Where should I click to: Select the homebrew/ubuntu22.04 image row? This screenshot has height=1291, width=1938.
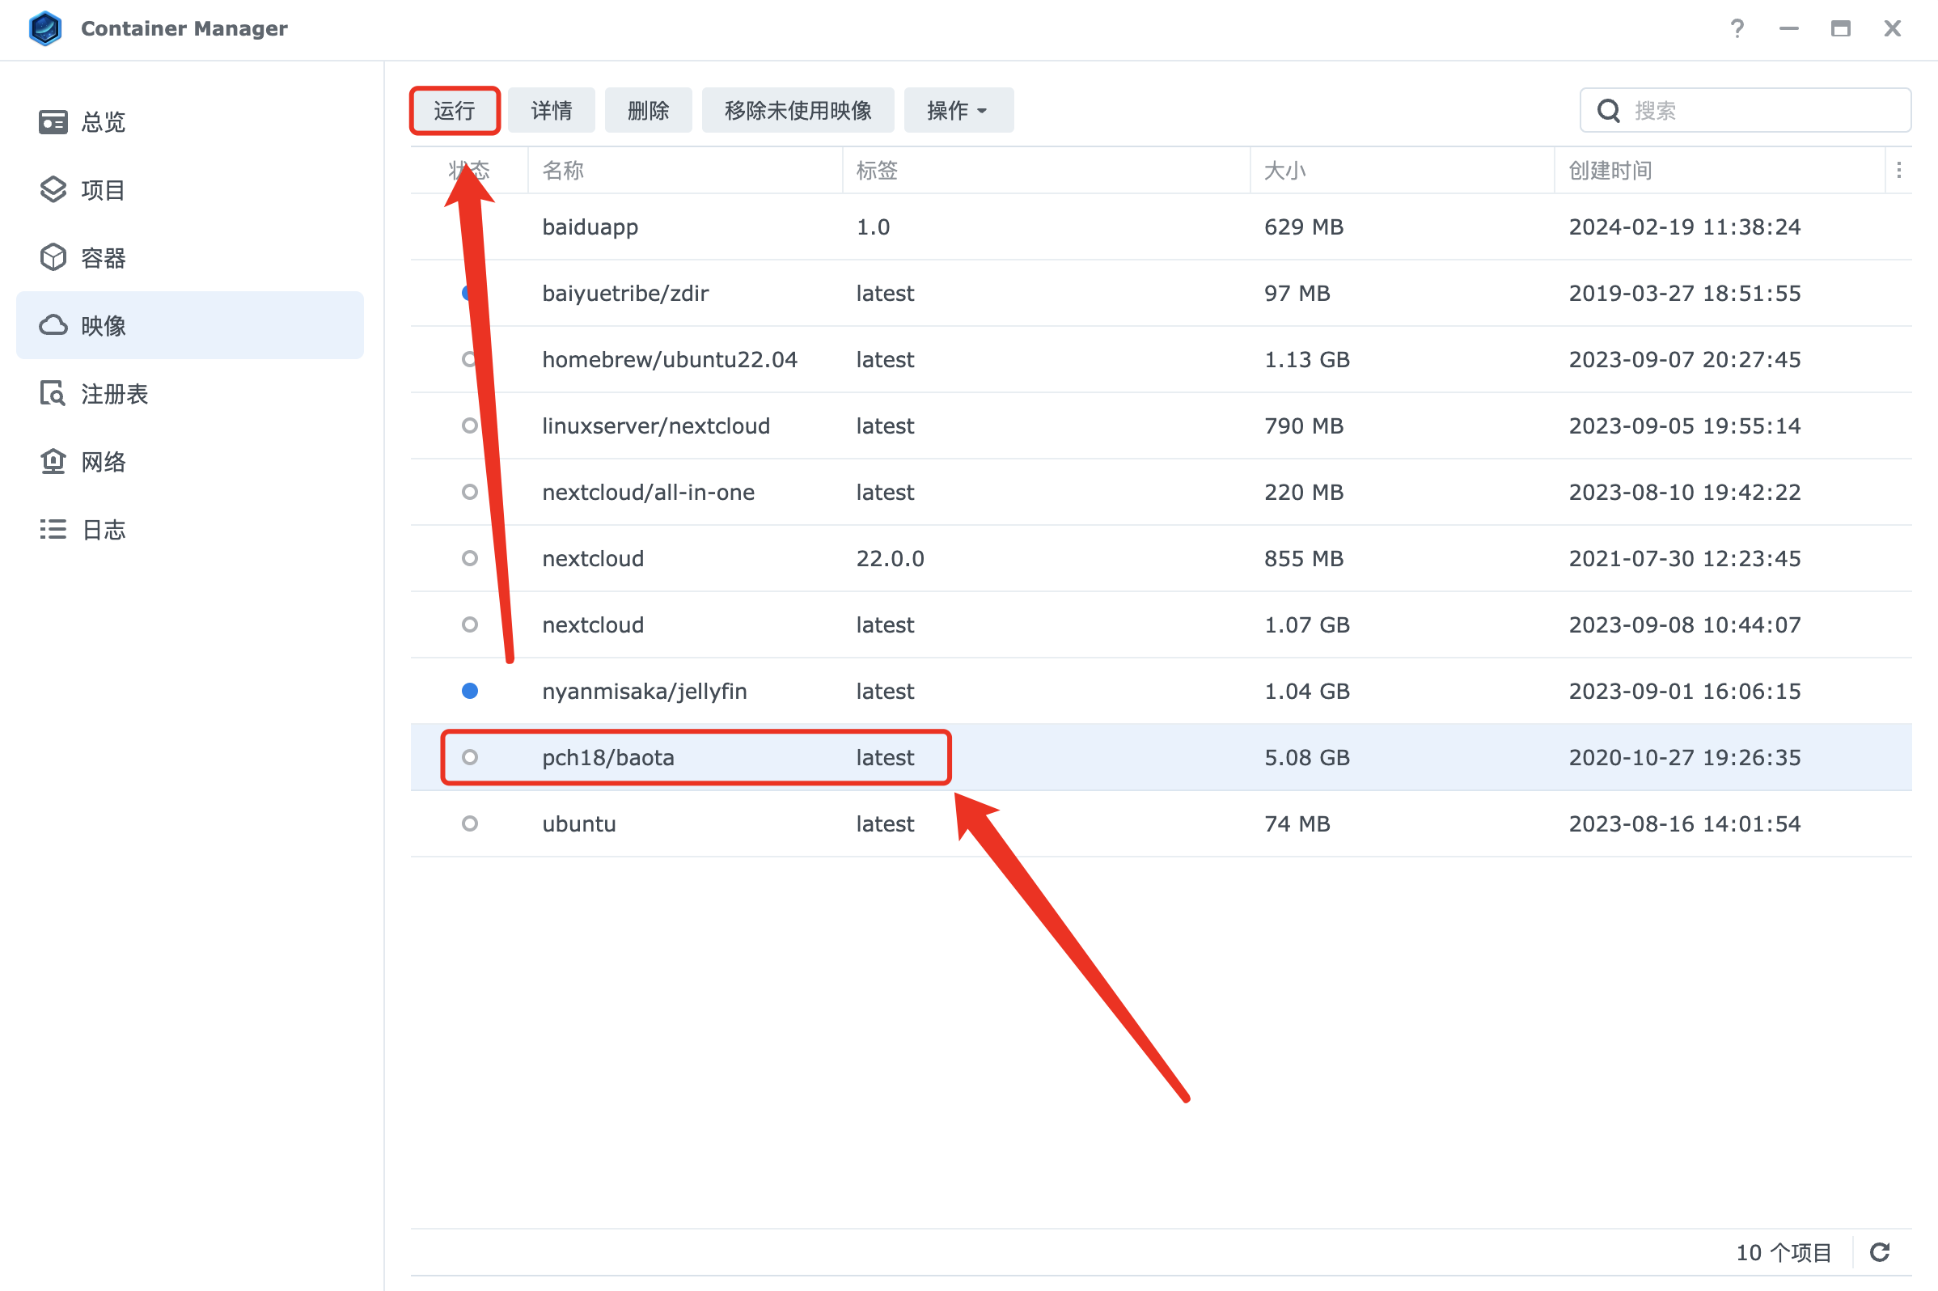(1161, 359)
